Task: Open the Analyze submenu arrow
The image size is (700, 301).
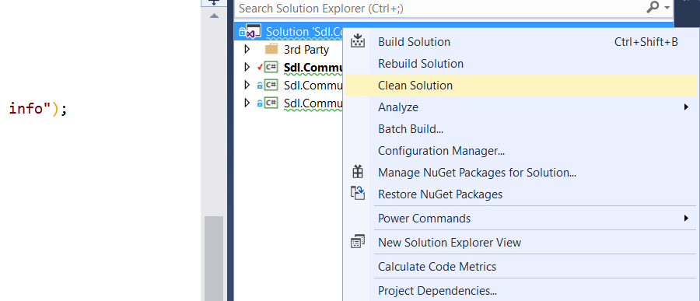Action: click(x=686, y=107)
